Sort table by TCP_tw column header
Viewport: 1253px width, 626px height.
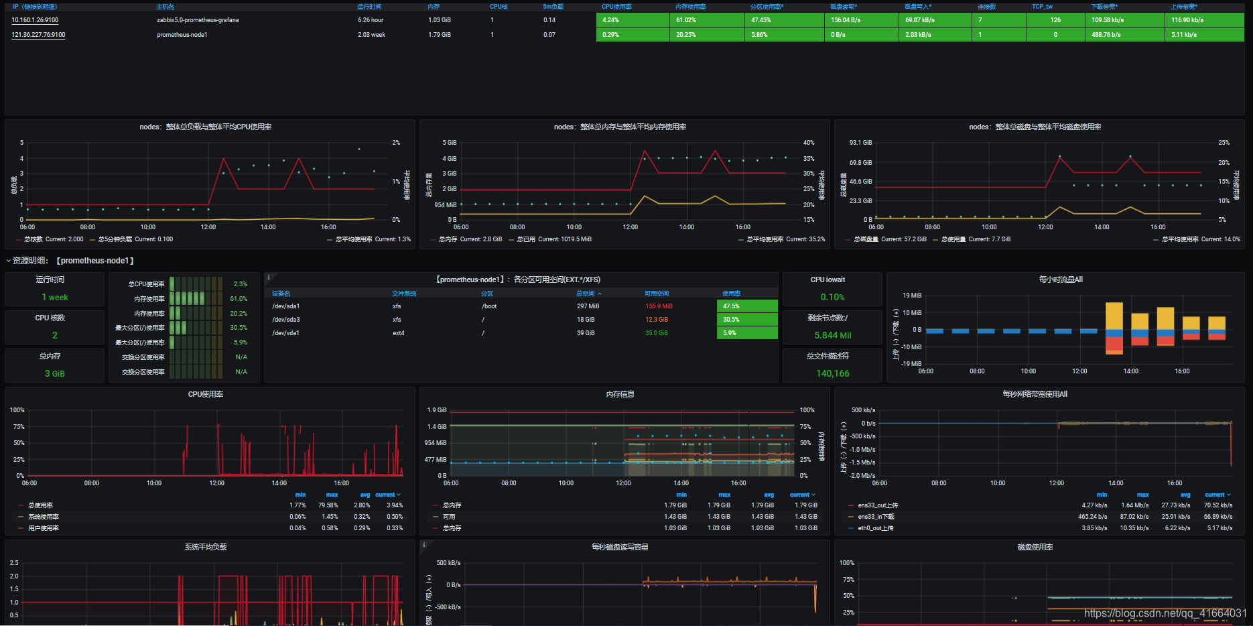(x=1042, y=7)
